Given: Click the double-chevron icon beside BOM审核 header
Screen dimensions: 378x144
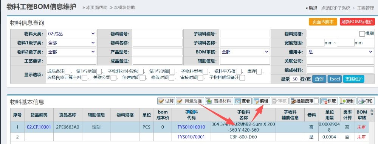Looking at the screenshot, I should pyautogui.click(x=372, y=113).
